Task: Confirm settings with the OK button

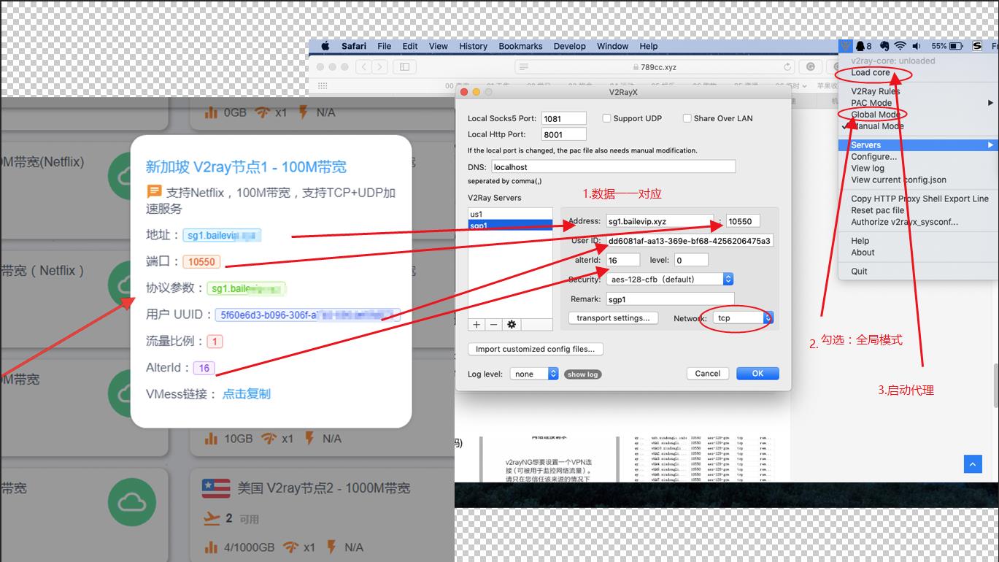Action: (757, 374)
